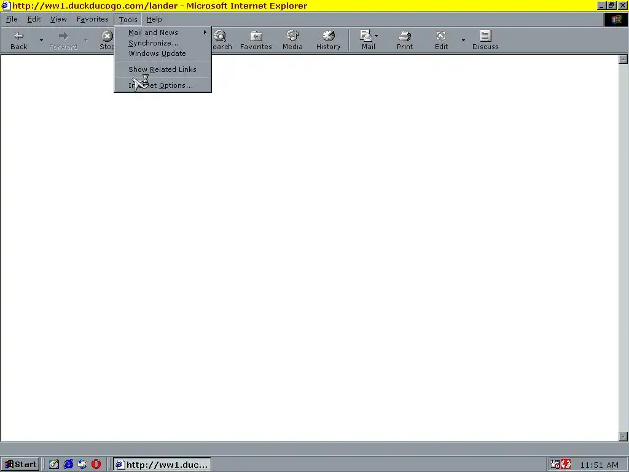The height and width of the screenshot is (472, 629).
Task: Open the Edit menu in the menu bar
Action: coord(34,19)
